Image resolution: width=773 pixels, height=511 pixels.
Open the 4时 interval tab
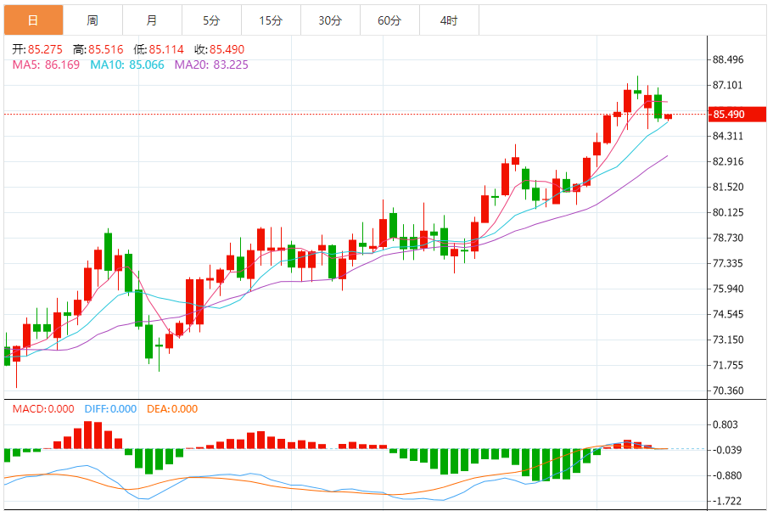(449, 20)
